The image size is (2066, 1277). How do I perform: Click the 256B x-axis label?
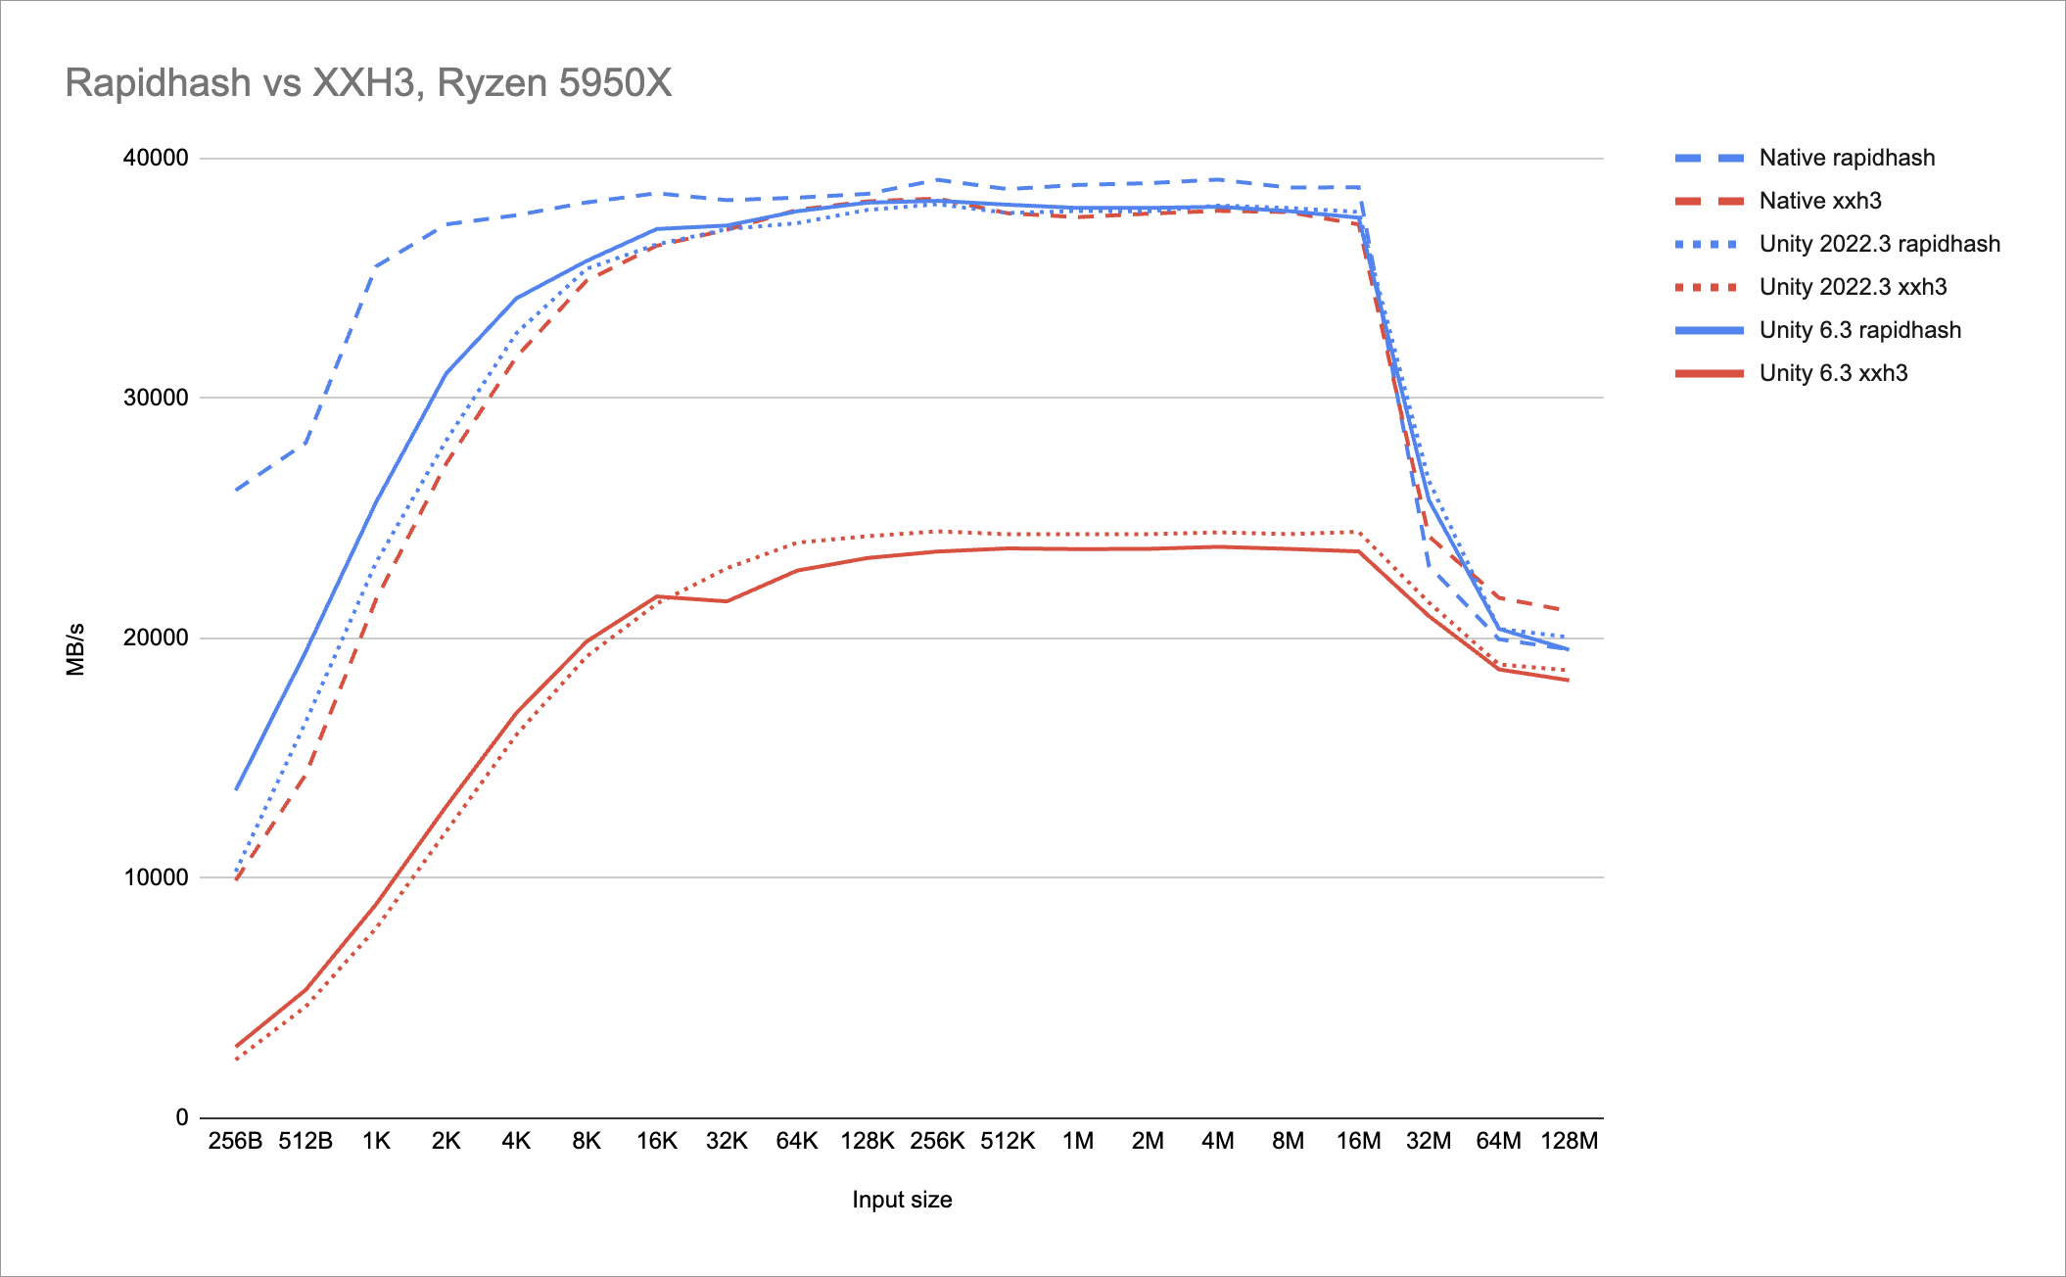click(235, 1141)
